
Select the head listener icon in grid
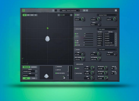(x=47, y=39)
